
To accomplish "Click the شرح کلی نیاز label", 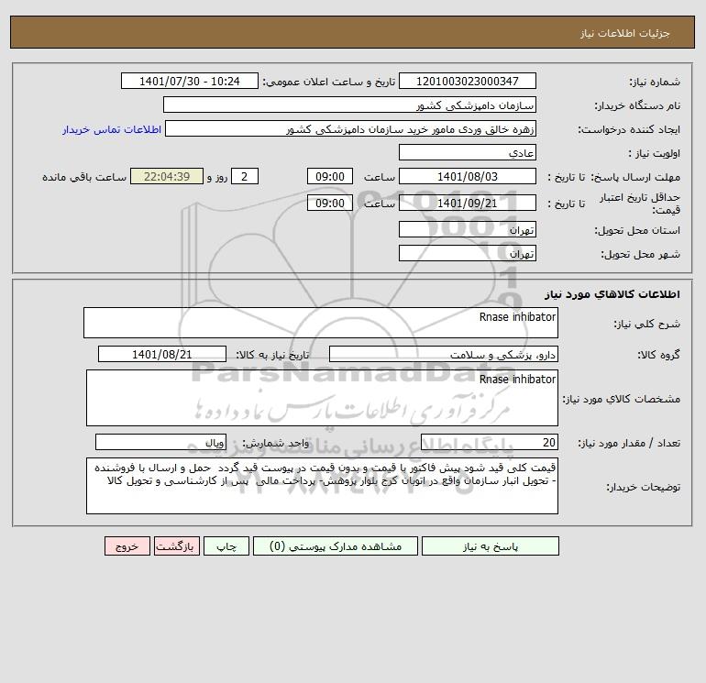I will [647, 324].
